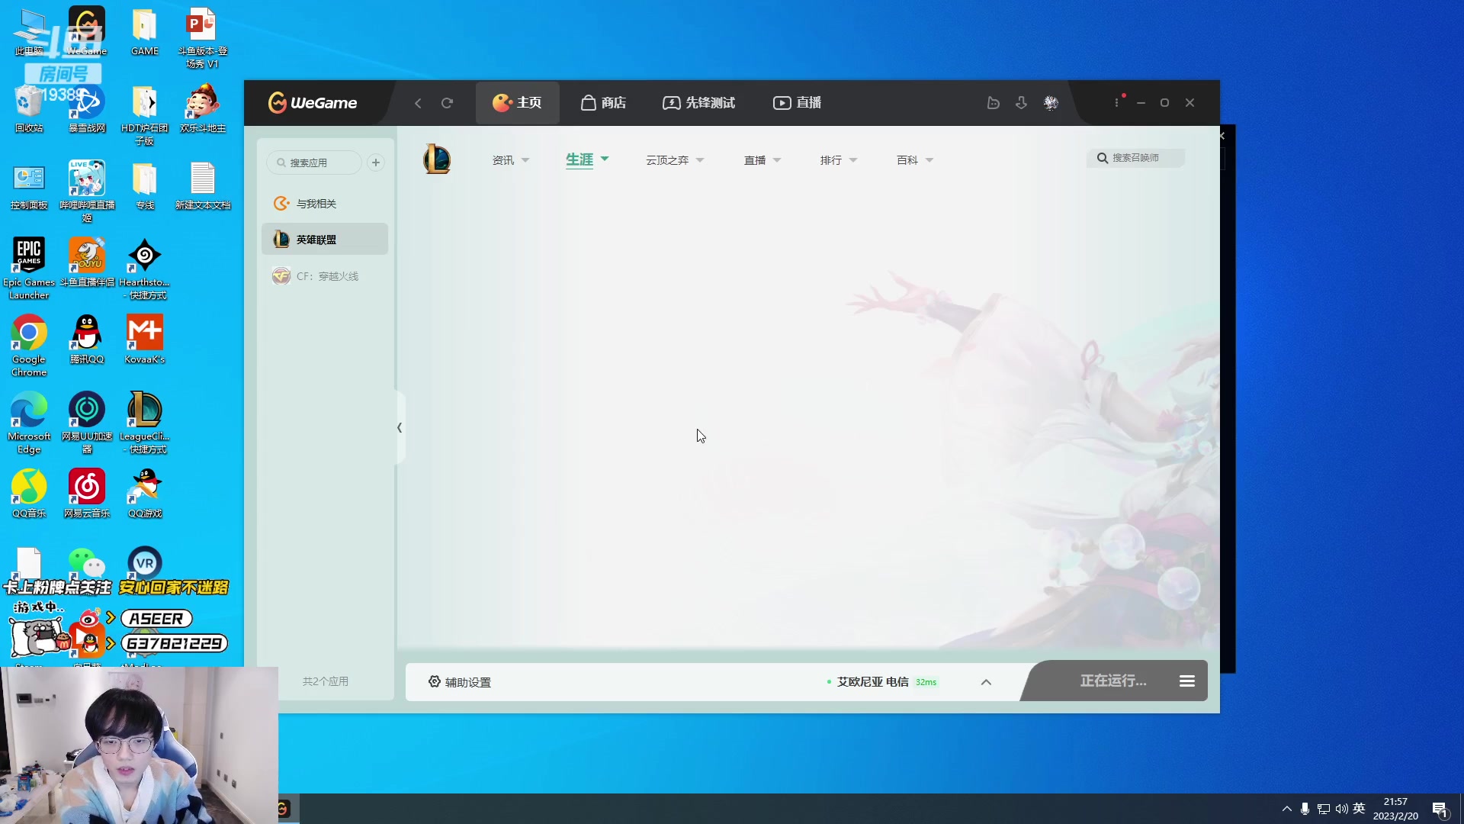Open the 先锋测试 section

(698, 102)
